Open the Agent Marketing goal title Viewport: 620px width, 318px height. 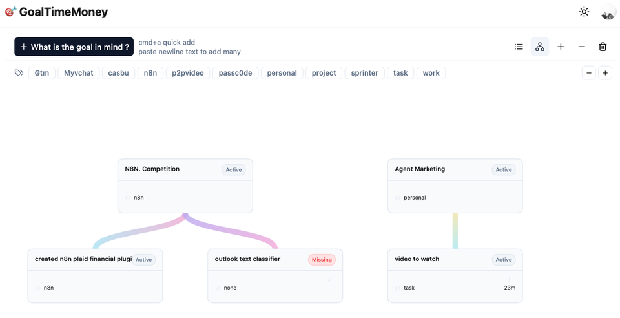[x=420, y=169]
